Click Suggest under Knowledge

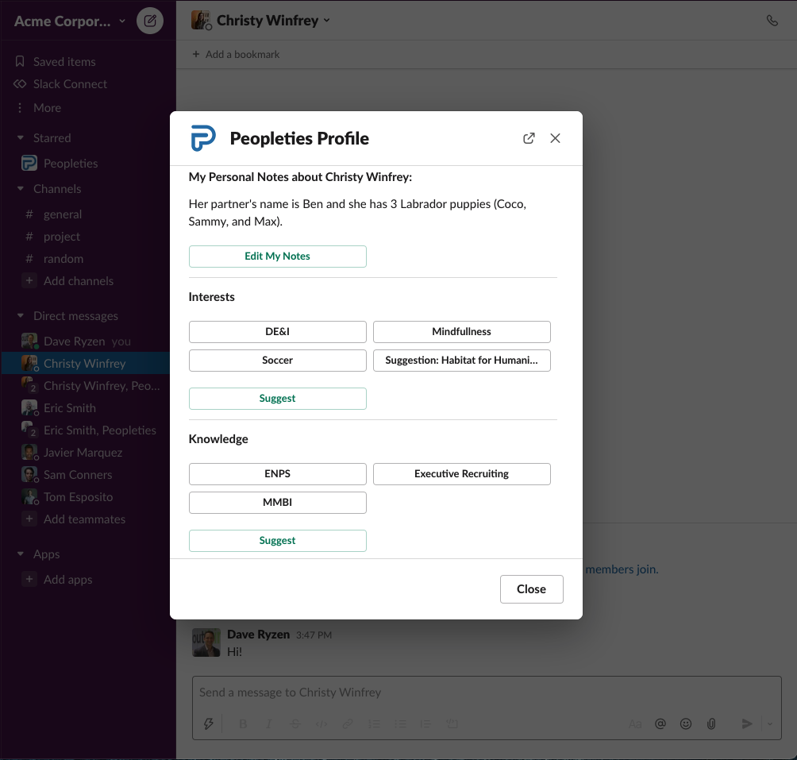pyautogui.click(x=278, y=540)
